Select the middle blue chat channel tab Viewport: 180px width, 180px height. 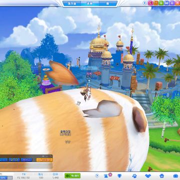[14, 160]
